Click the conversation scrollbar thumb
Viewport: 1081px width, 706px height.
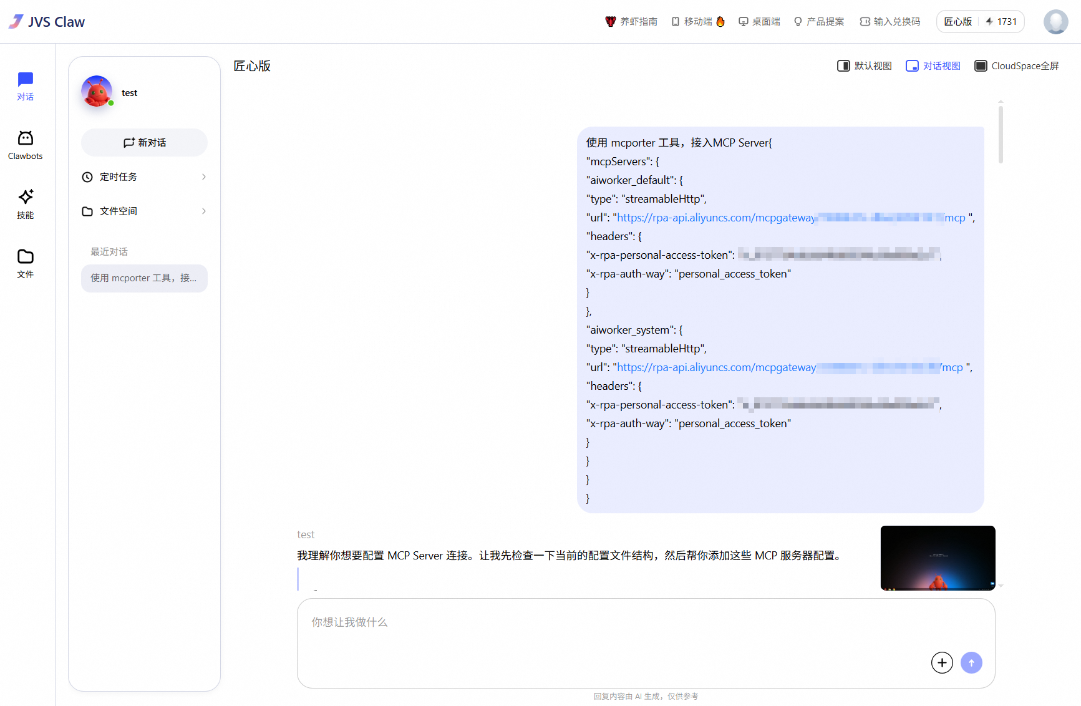pyautogui.click(x=1001, y=135)
